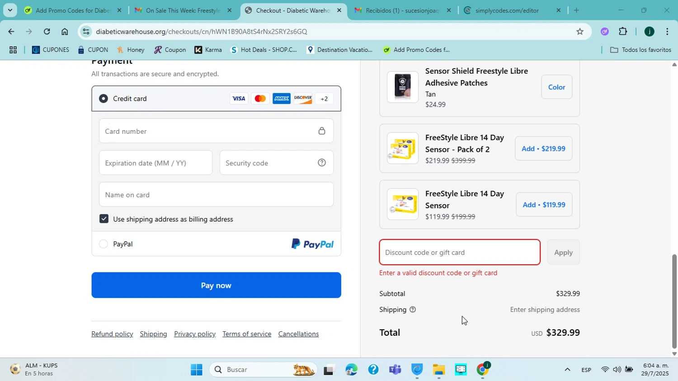Click Wi-Fi network tray icon
Image resolution: width=678 pixels, height=381 pixels.
click(605, 370)
